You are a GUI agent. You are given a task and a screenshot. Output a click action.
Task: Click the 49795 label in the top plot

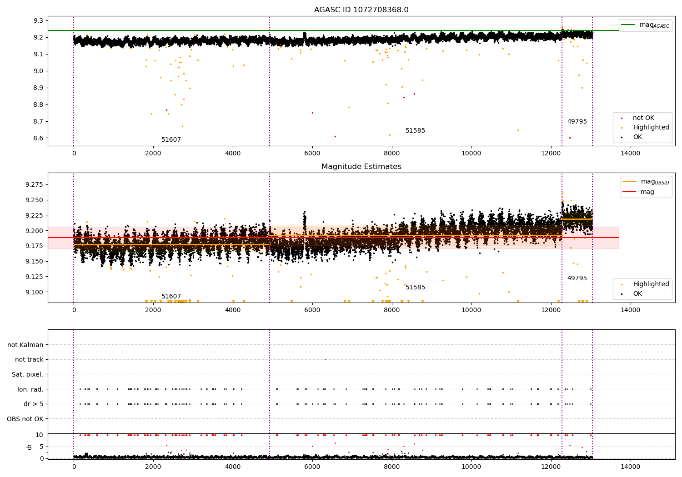click(577, 122)
